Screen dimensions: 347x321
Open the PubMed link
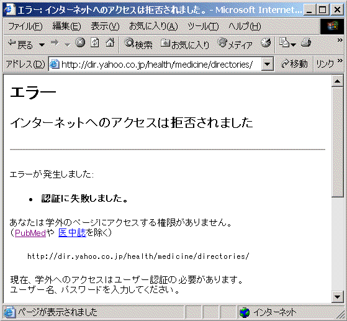pyautogui.click(x=30, y=233)
